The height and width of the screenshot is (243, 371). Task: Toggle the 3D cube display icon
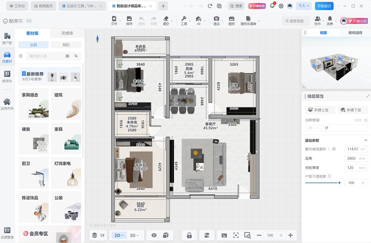(166, 235)
